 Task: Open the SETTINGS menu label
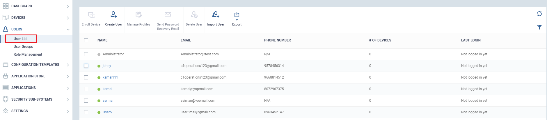(x=19, y=111)
